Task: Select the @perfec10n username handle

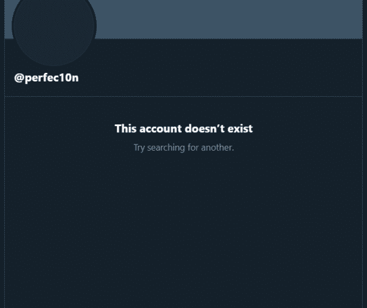Action: point(46,78)
